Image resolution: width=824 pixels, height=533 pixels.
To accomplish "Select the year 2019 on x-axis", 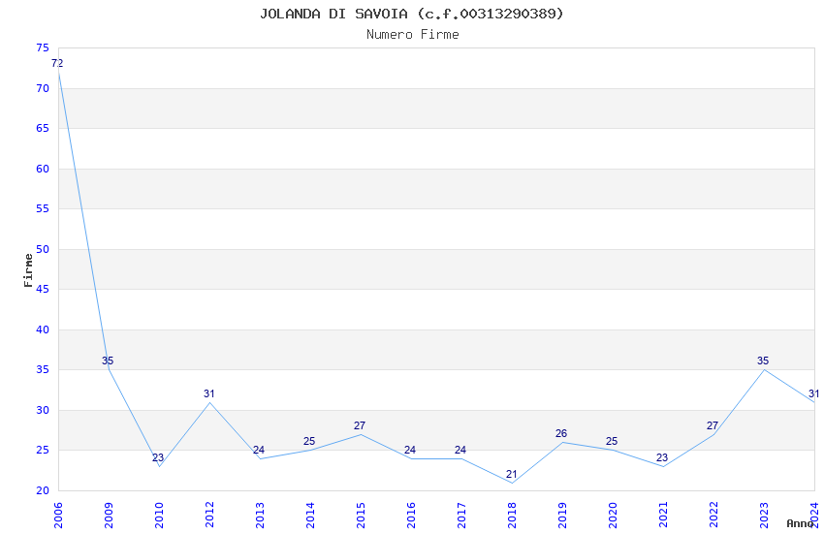I will coord(563,515).
